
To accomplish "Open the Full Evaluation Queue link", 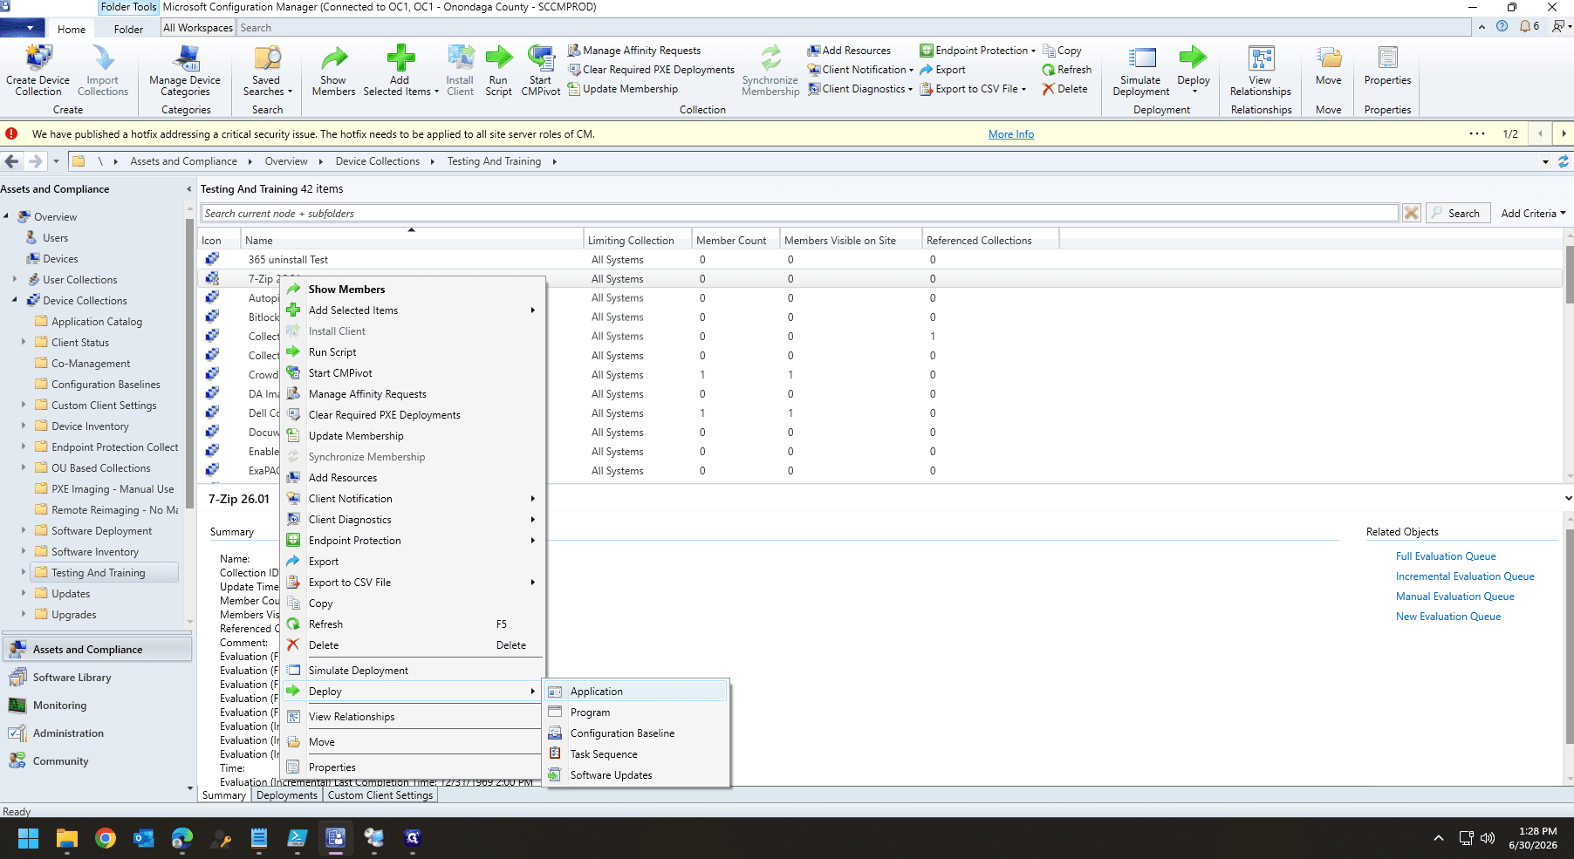I will point(1445,556).
